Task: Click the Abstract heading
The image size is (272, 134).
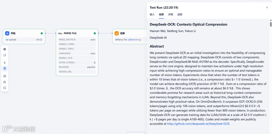Action: (x=157, y=46)
